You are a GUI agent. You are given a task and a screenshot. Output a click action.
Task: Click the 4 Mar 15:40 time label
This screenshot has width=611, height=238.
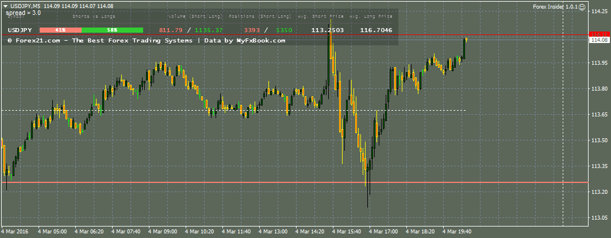pos(347,232)
